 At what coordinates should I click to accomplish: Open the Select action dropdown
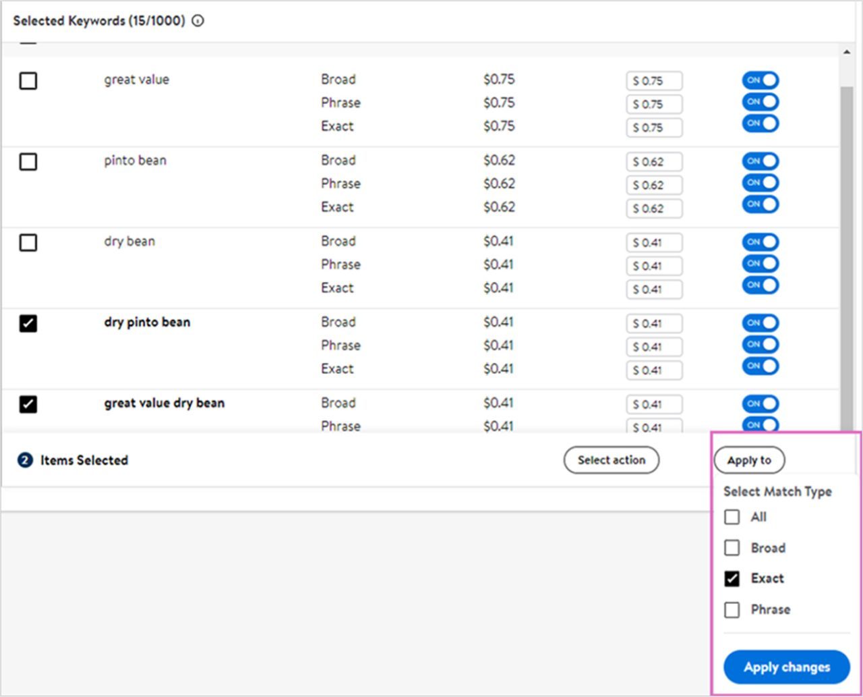pyautogui.click(x=611, y=460)
